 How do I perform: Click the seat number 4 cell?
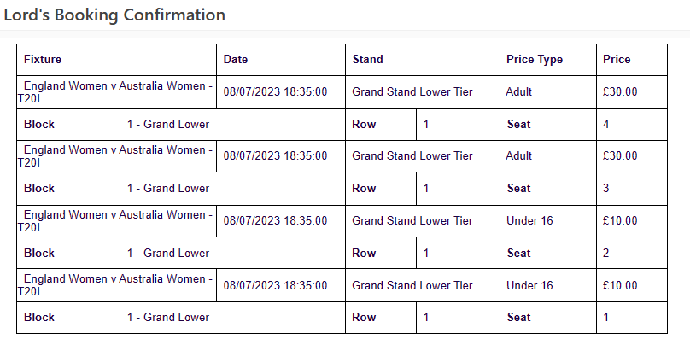pos(631,125)
